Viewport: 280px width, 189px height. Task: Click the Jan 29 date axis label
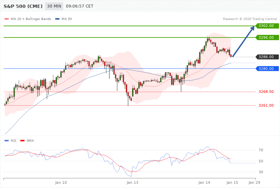(254, 182)
